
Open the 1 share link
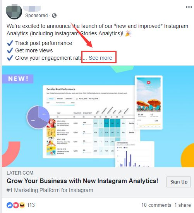182,205
